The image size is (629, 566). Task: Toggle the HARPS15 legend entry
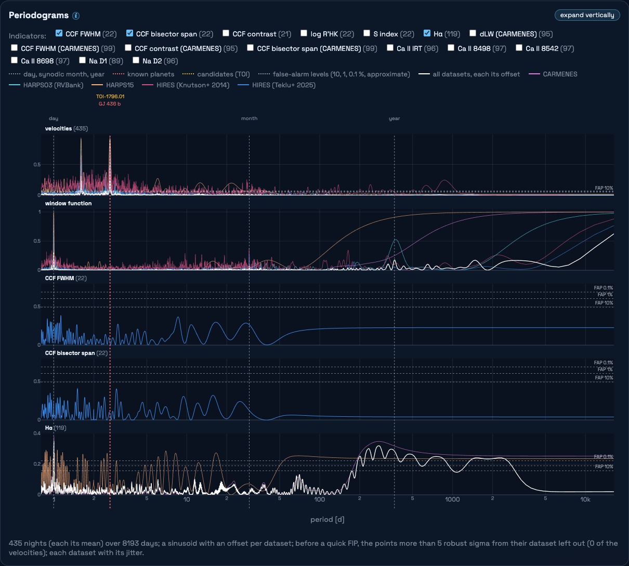point(113,85)
